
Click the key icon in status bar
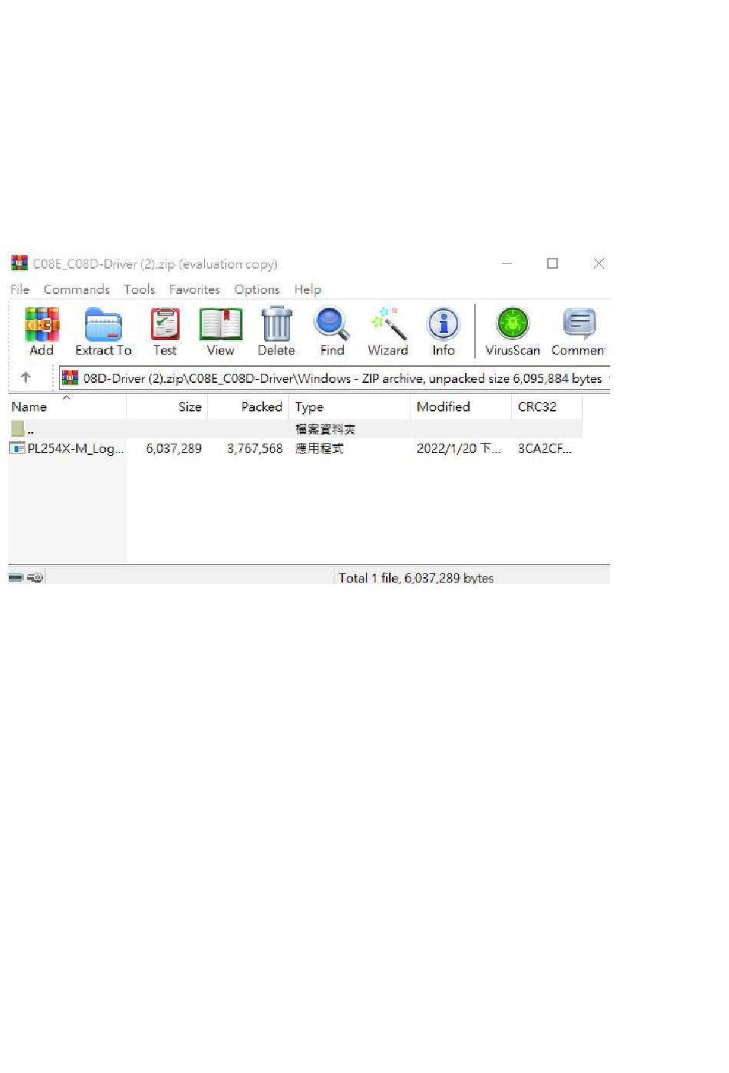click(35, 577)
